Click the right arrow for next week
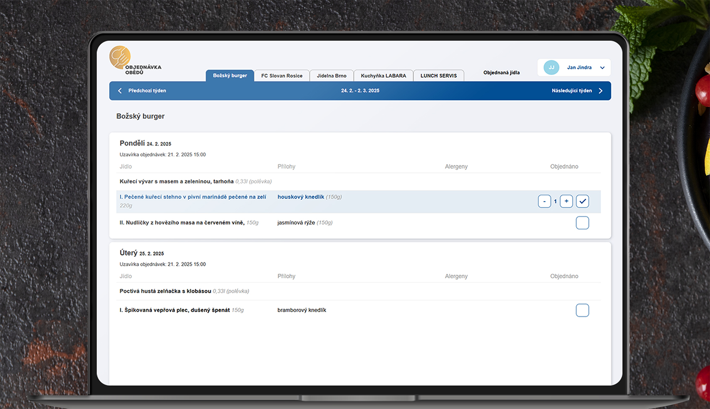This screenshot has height=409, width=710. 601,91
